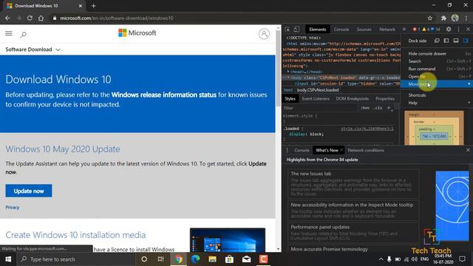The width and height of the screenshot is (473, 266).
Task: Close the What's New drawer tab
Action: (341, 150)
